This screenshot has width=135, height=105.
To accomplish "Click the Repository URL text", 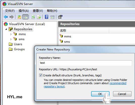I will point(68,69).
